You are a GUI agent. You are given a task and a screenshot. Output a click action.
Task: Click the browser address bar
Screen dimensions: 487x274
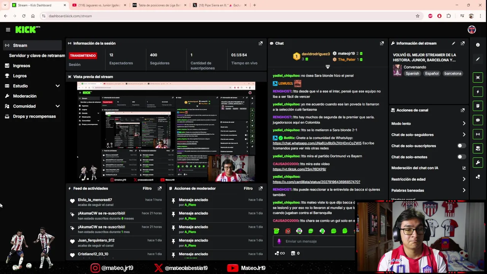coord(228,16)
